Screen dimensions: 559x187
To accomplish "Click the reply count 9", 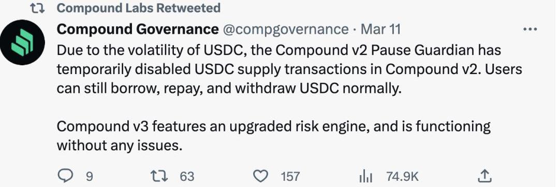I will pos(90,177).
